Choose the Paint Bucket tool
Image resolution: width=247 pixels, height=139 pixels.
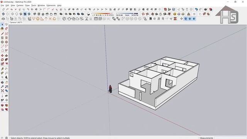2,29
